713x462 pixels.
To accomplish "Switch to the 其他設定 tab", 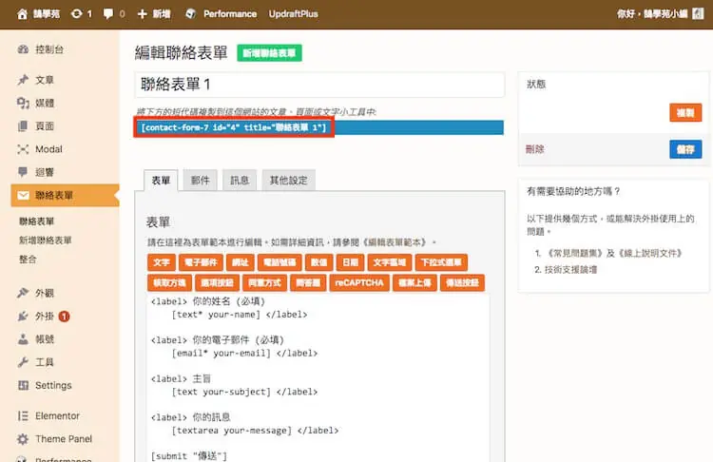I will click(x=289, y=181).
